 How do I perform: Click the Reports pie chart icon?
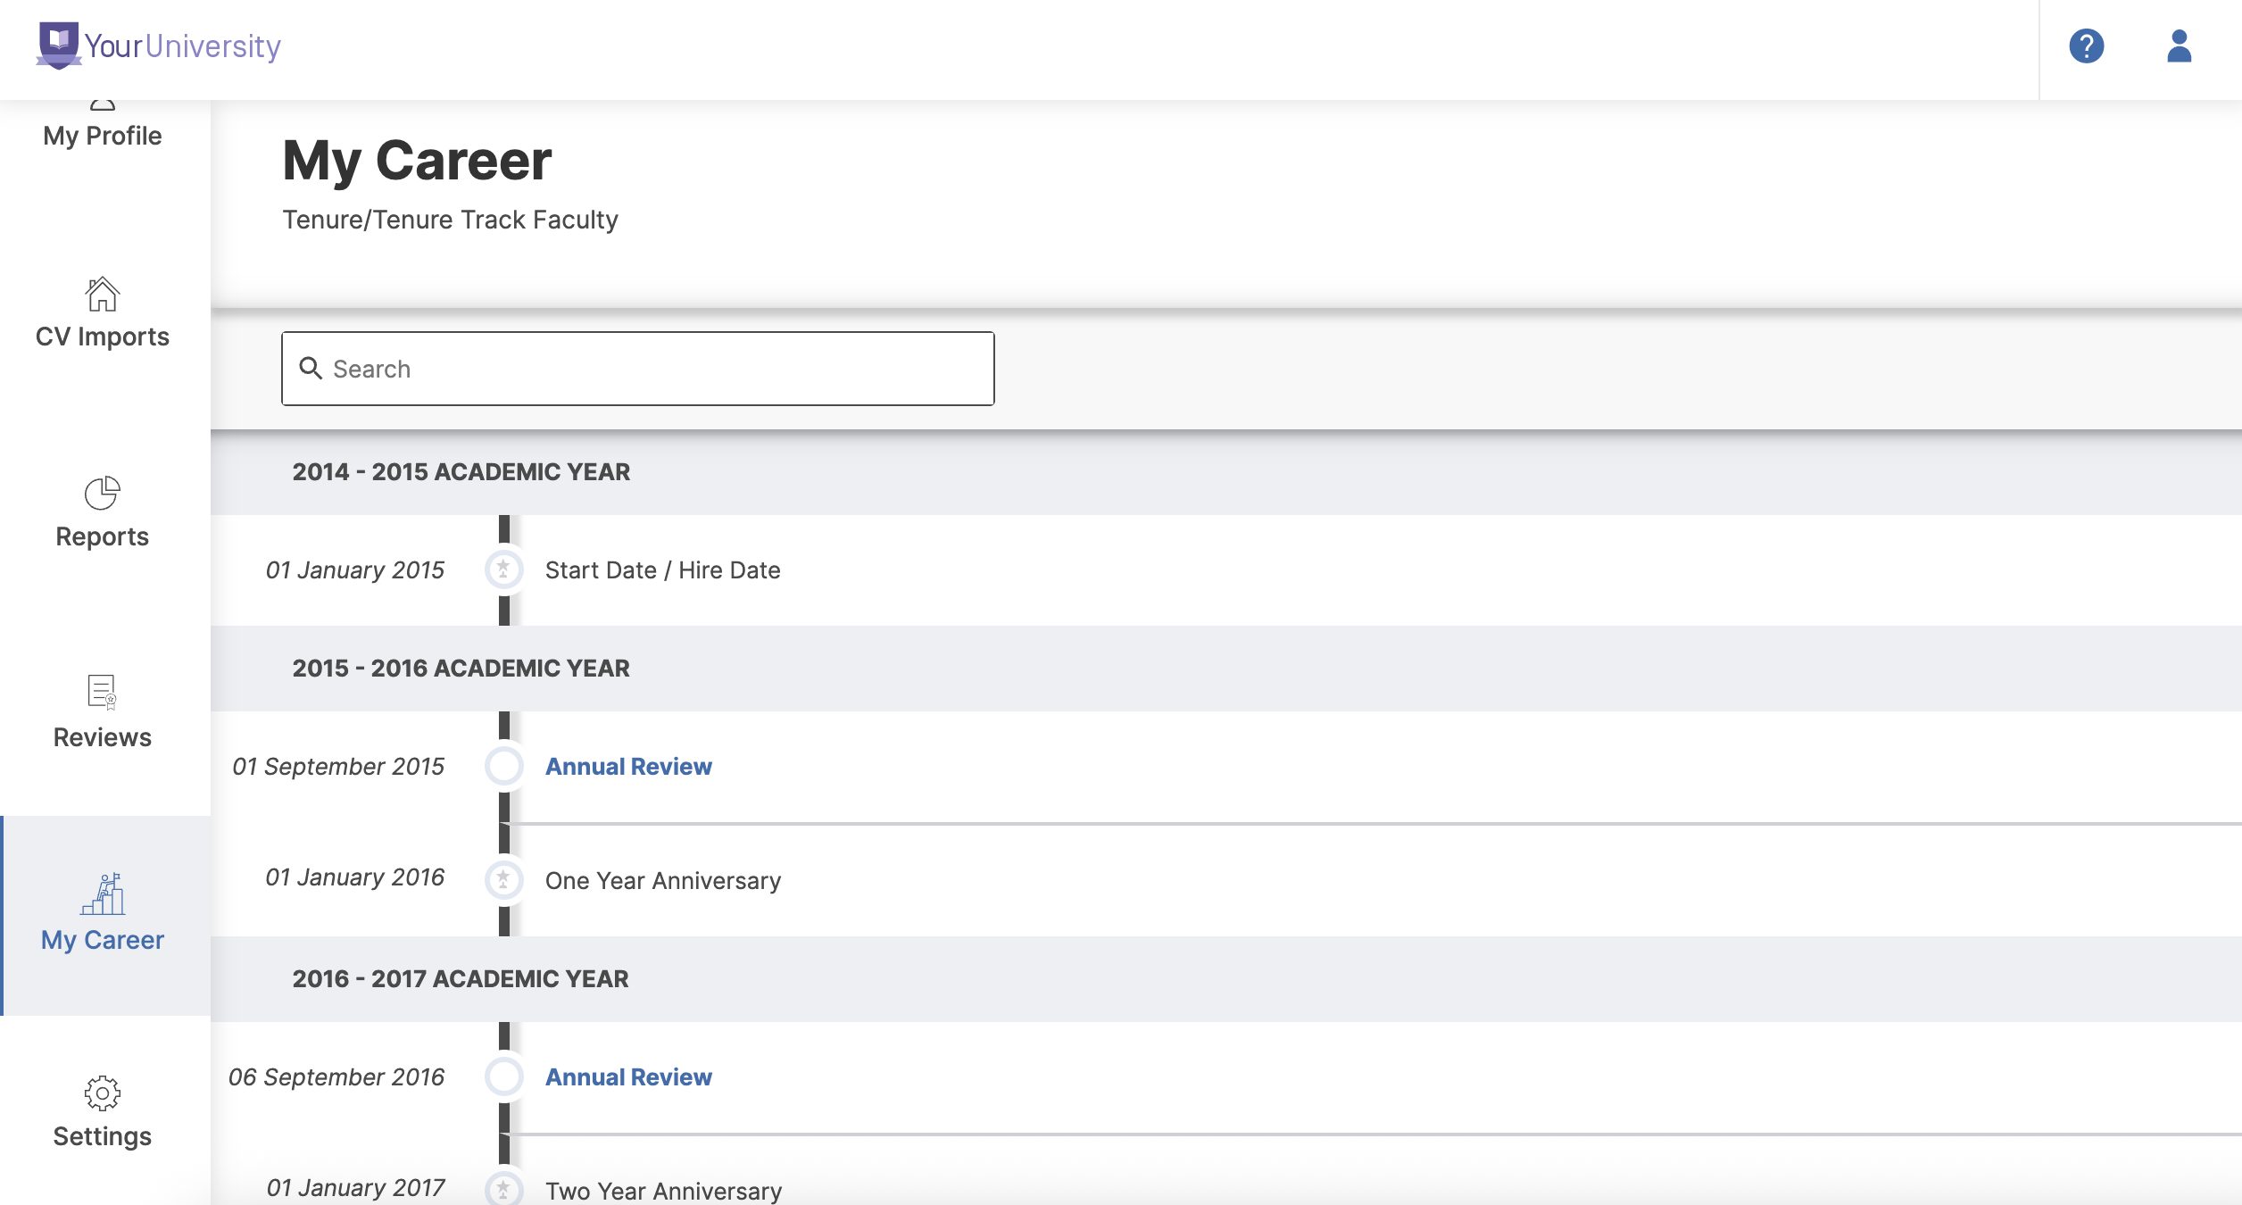point(102,493)
